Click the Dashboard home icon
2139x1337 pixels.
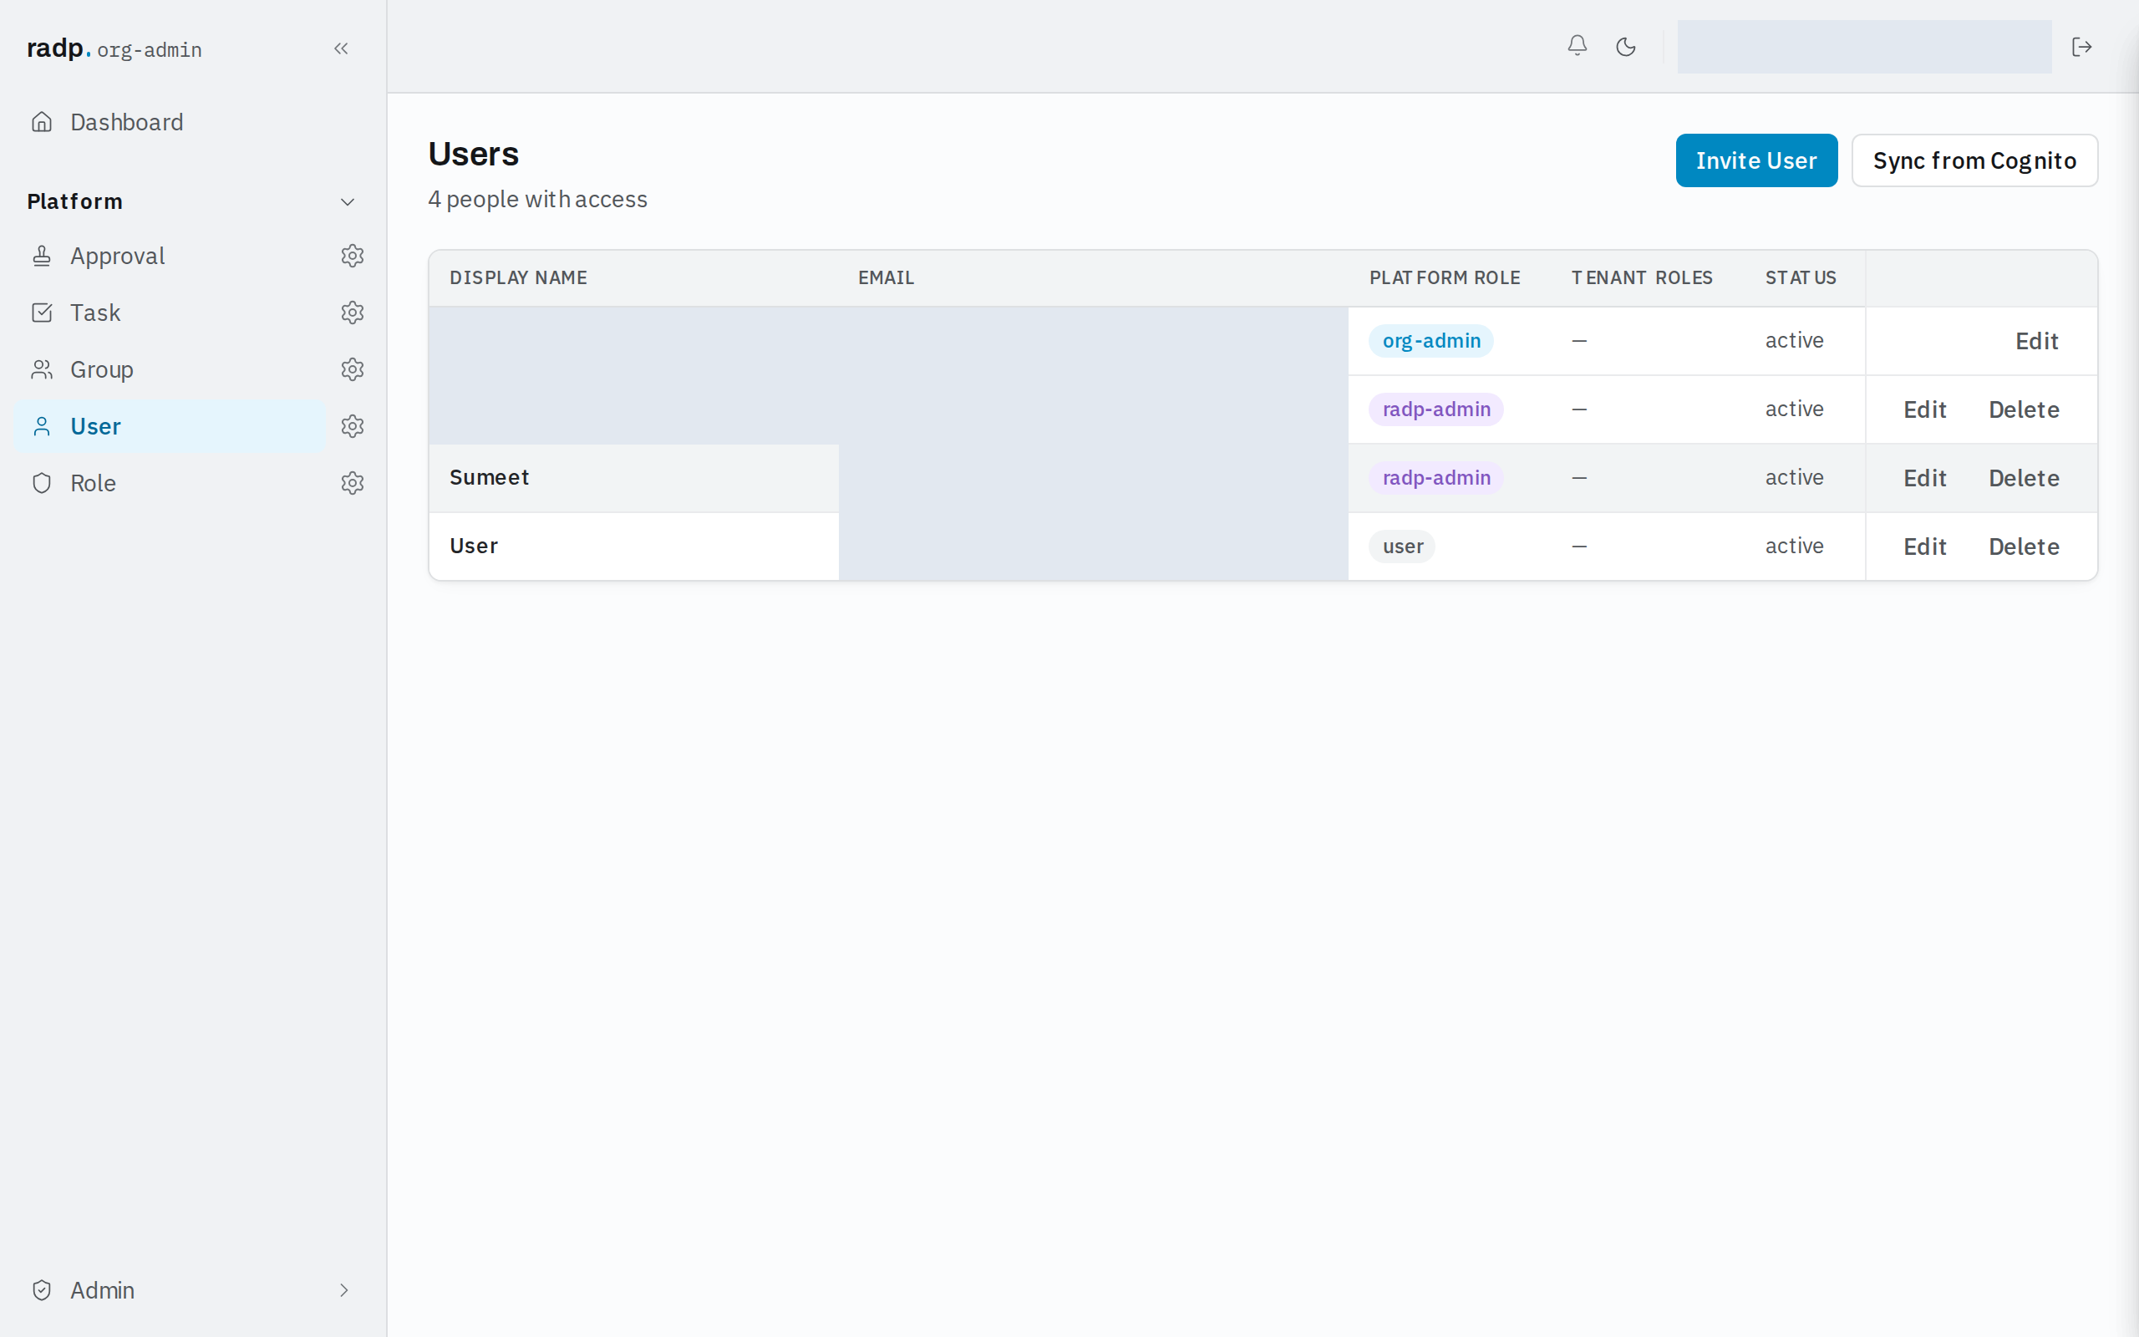click(x=42, y=122)
